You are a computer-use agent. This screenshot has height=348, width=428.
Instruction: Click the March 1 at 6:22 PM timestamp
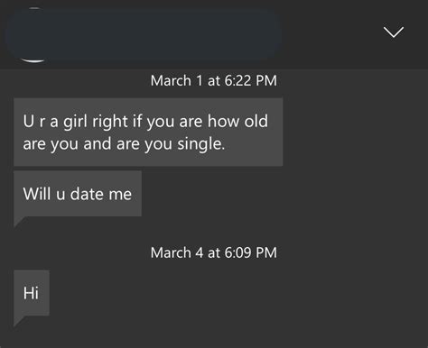coord(214,80)
